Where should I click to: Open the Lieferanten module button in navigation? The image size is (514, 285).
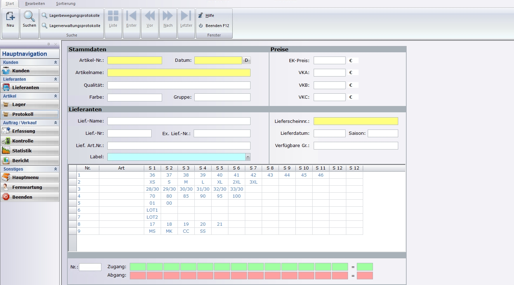click(x=30, y=87)
